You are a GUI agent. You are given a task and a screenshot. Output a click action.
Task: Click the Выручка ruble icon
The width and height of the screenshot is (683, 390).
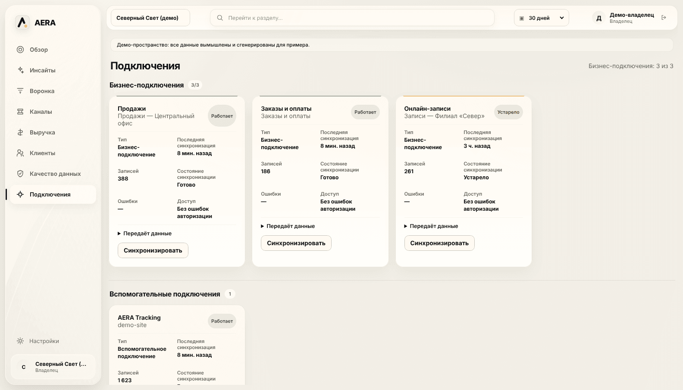pyautogui.click(x=20, y=132)
